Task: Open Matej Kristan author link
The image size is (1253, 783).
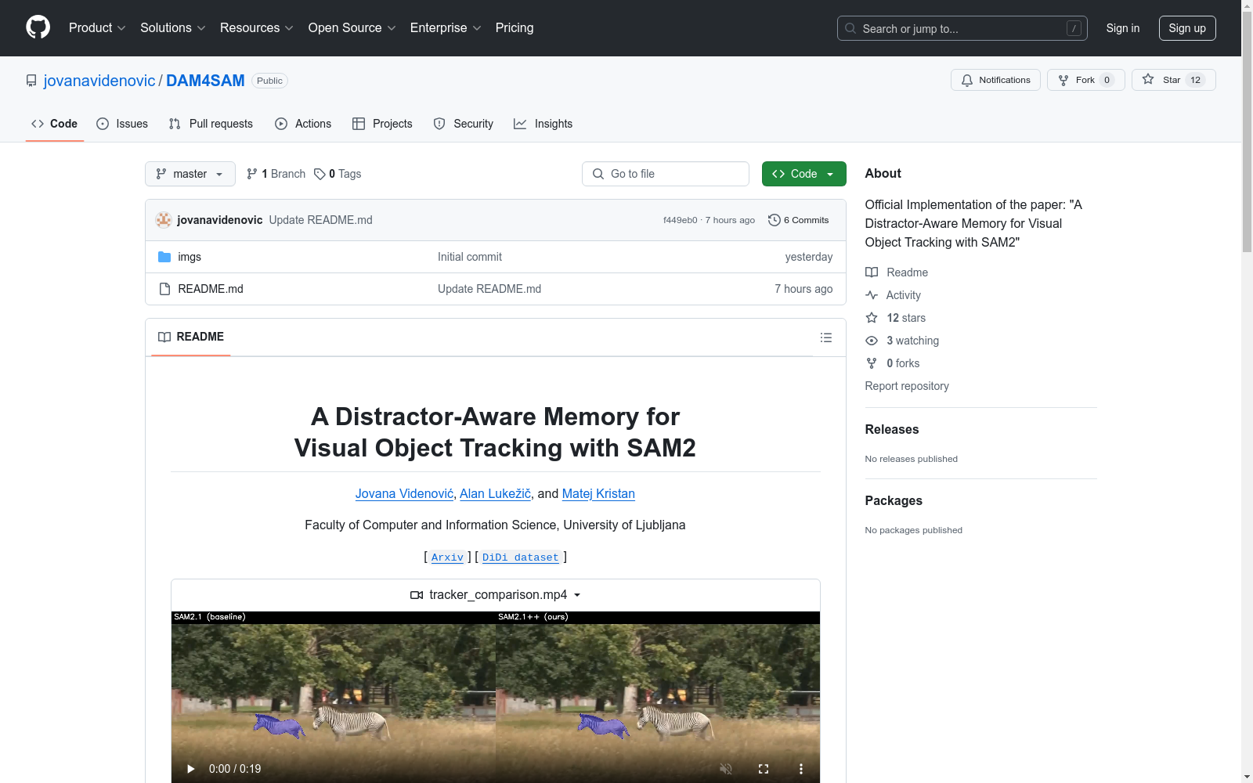Action: coord(598,493)
